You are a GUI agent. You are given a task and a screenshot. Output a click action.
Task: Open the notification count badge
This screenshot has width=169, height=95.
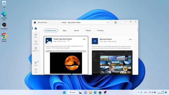click(x=166, y=92)
